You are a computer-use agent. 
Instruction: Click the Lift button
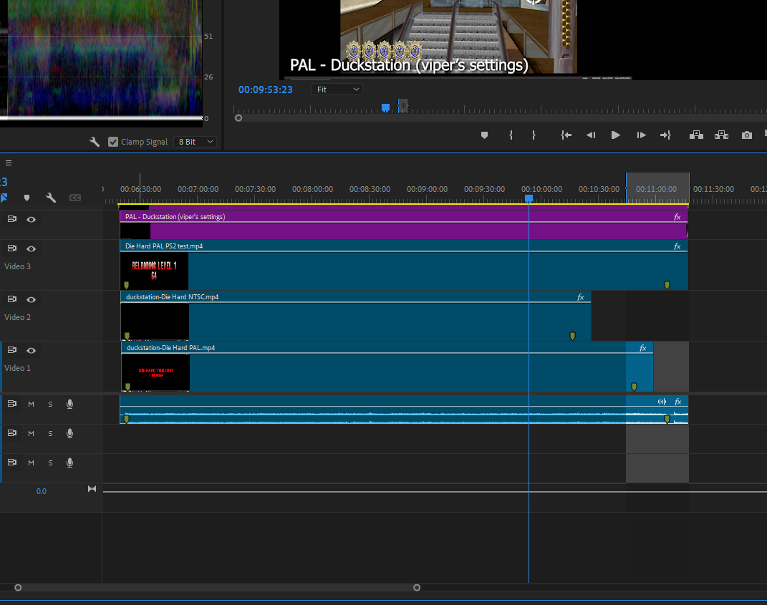[696, 135]
